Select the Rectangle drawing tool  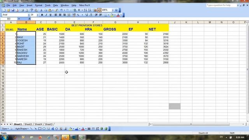(40, 129)
